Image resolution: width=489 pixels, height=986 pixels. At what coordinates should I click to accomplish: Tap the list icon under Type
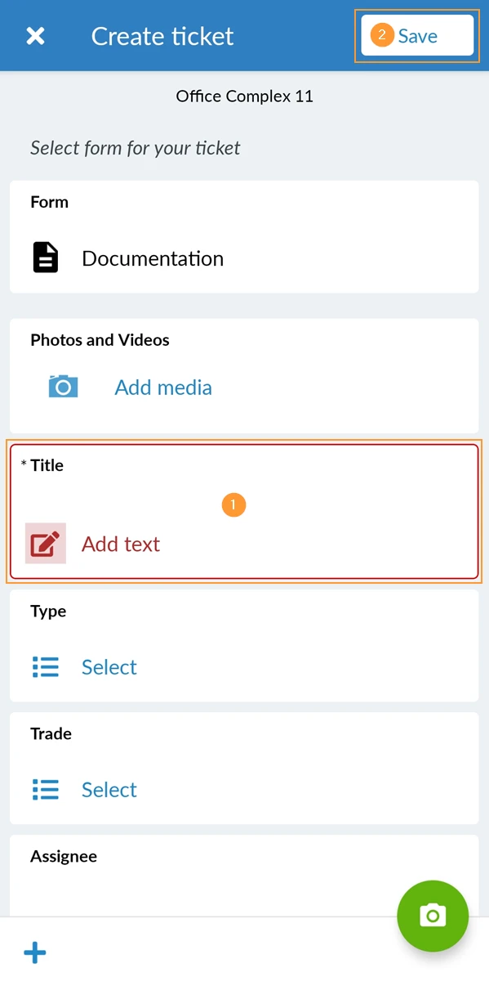pyautogui.click(x=46, y=667)
